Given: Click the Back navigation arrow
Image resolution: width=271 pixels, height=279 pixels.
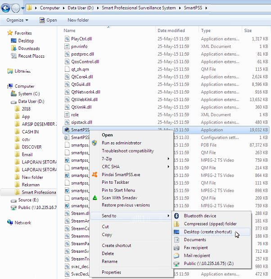Looking at the screenshot, I should click(x=5, y=8).
